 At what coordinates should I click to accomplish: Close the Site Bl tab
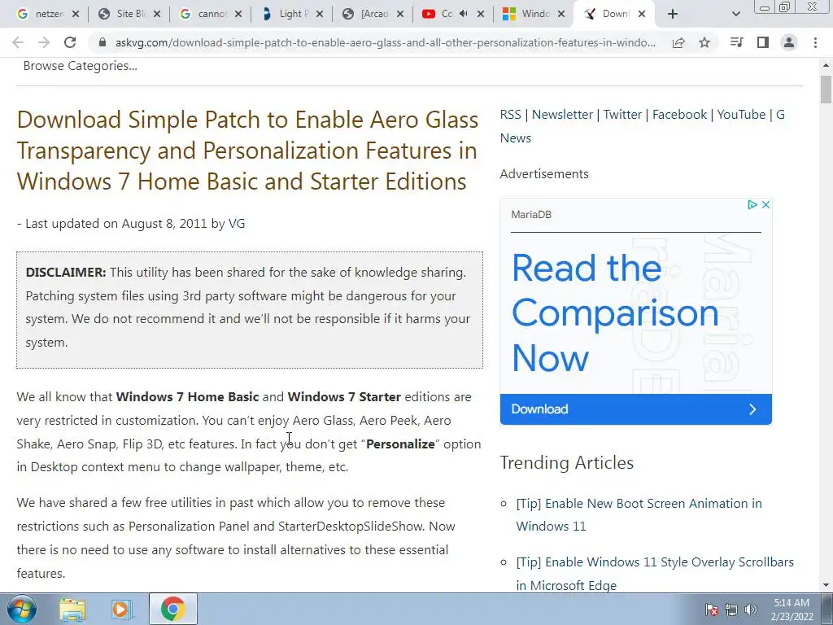(x=157, y=14)
